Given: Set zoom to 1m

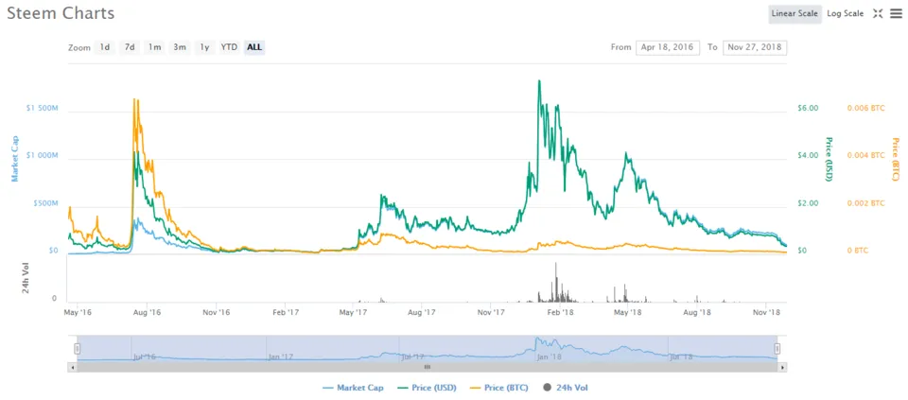Looking at the screenshot, I should tap(154, 47).
